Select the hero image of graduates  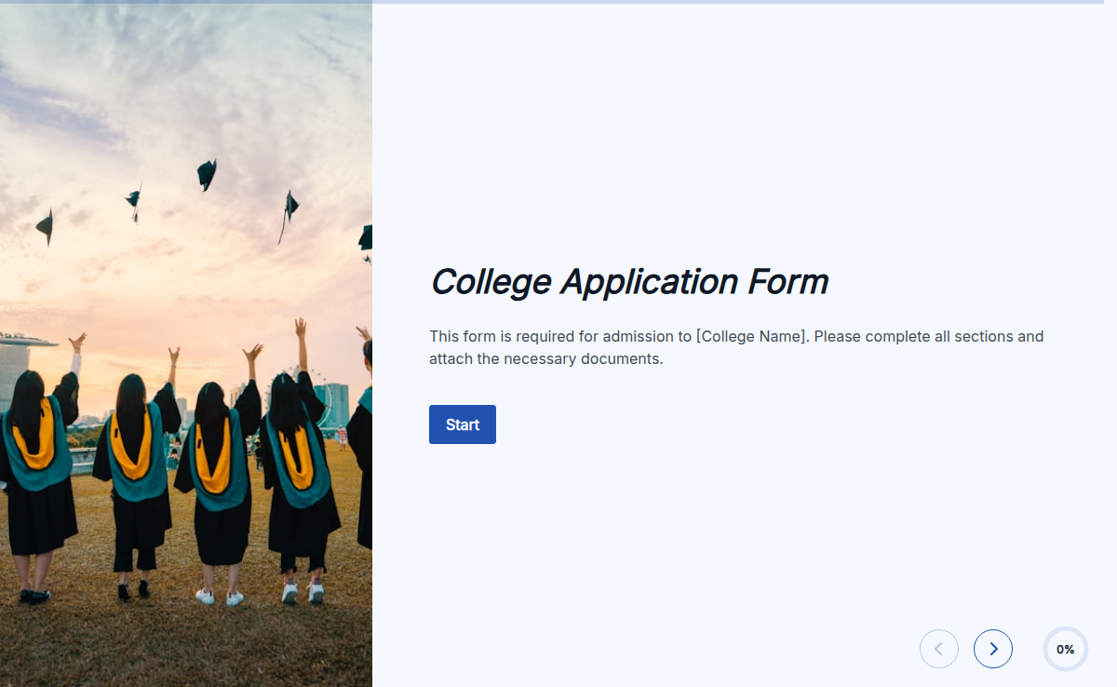tap(186, 343)
